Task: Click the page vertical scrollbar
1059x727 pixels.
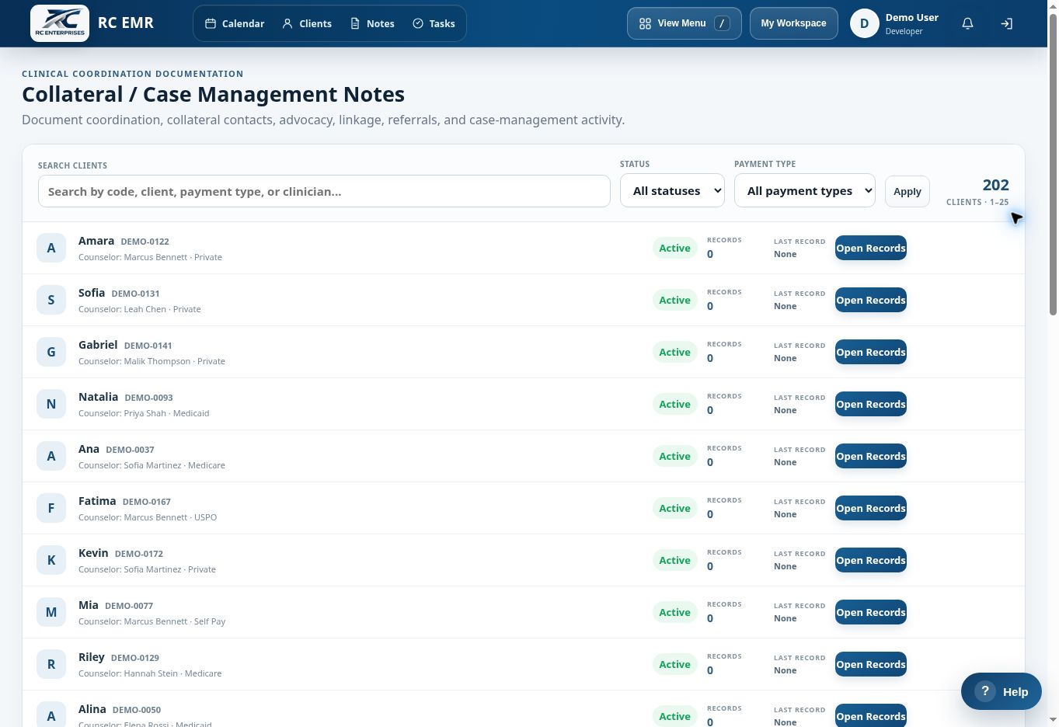Action: click(x=1053, y=163)
